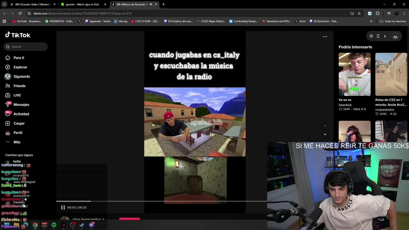Go to next video with down chevron

[325, 134]
